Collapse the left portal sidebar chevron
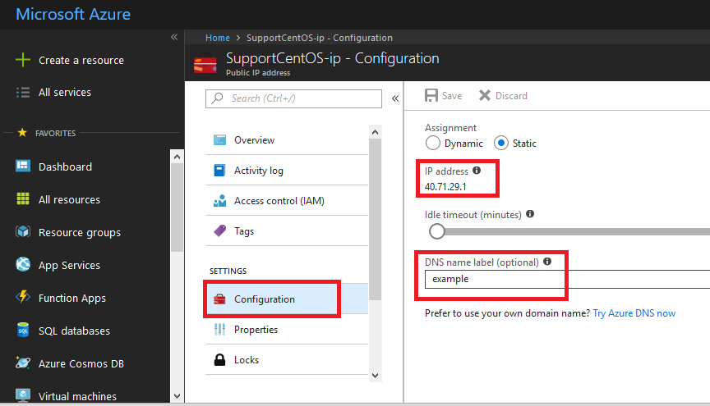The height and width of the screenshot is (406, 710). pos(174,37)
